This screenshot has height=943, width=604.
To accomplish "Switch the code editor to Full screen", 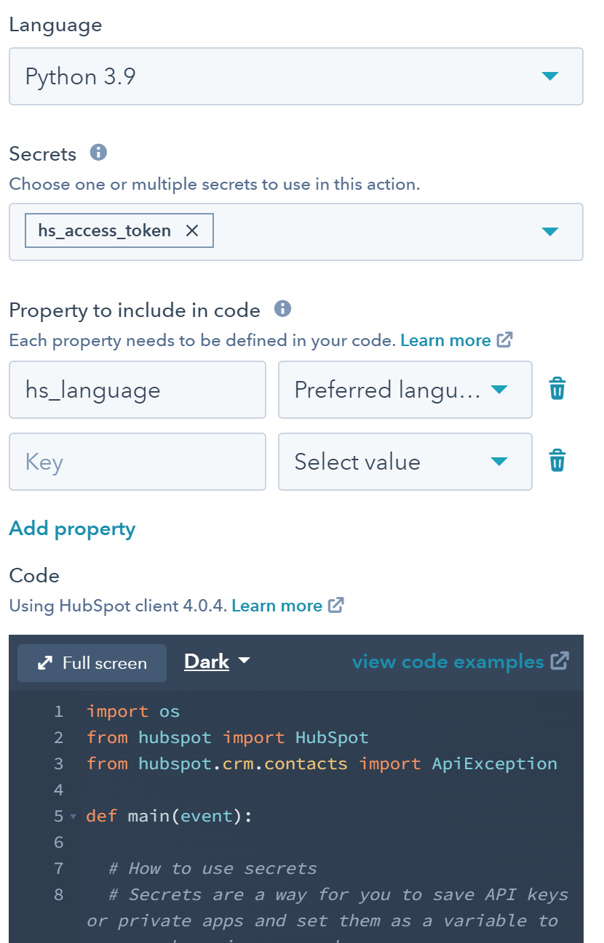I will point(92,662).
